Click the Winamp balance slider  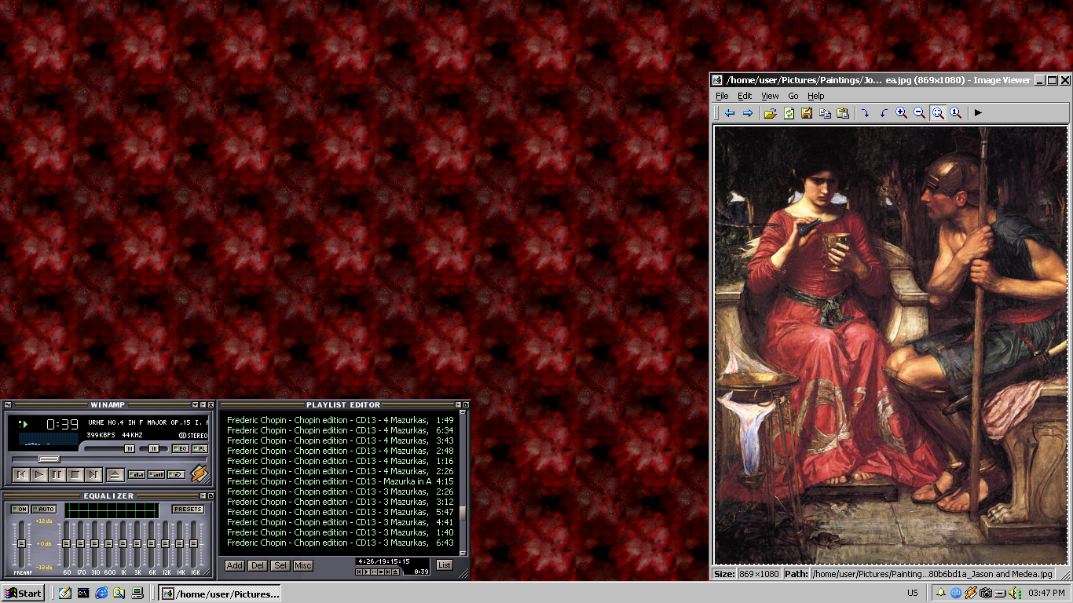154,448
